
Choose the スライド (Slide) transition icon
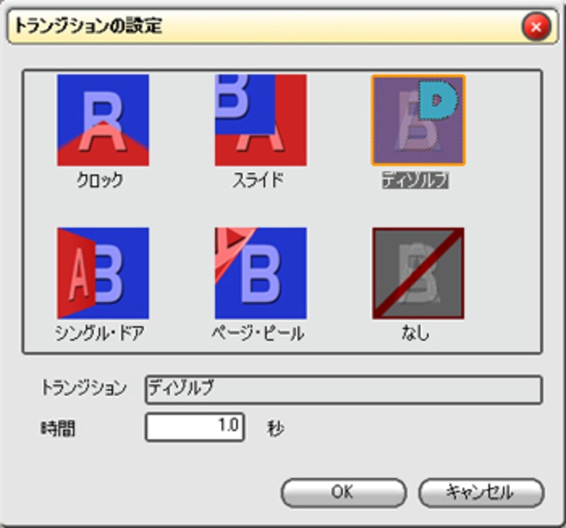pos(260,120)
